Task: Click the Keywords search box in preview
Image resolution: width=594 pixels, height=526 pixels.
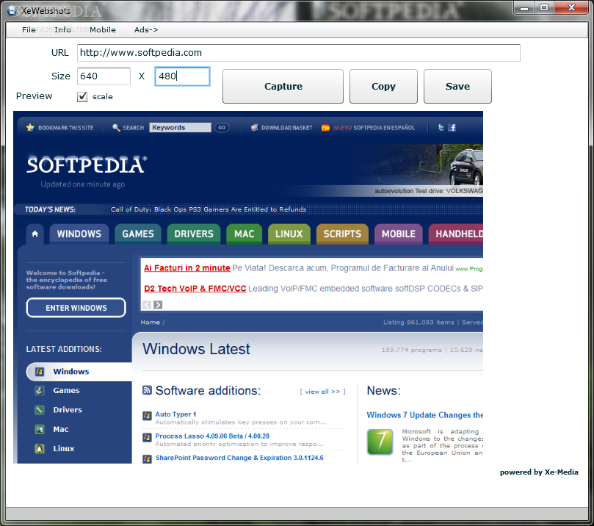Action: (x=180, y=128)
